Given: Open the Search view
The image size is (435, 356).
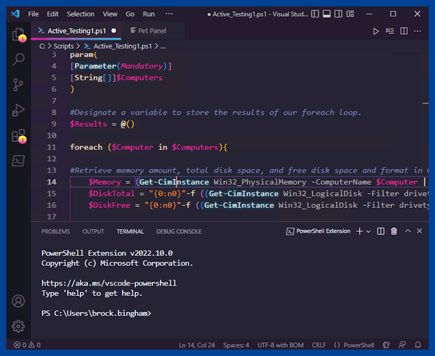Looking at the screenshot, I should (19, 59).
